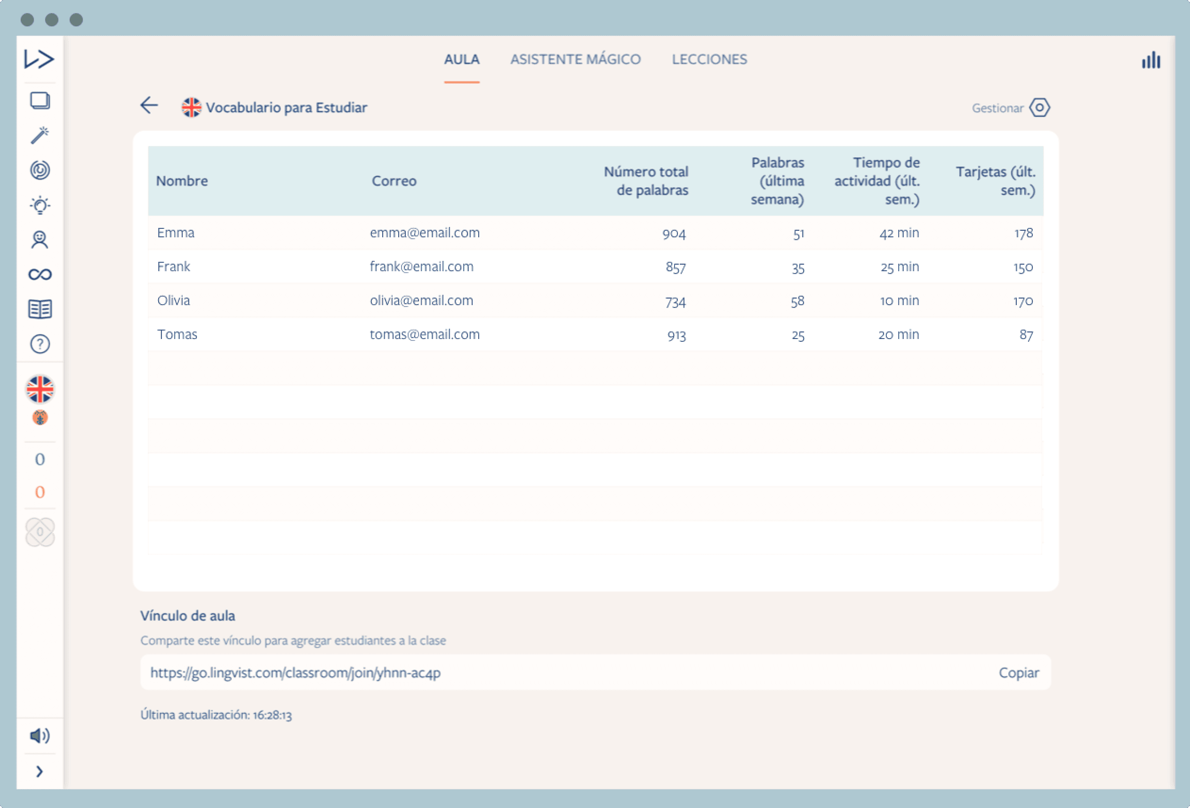Open the magic wand assistant icon

[x=40, y=135]
